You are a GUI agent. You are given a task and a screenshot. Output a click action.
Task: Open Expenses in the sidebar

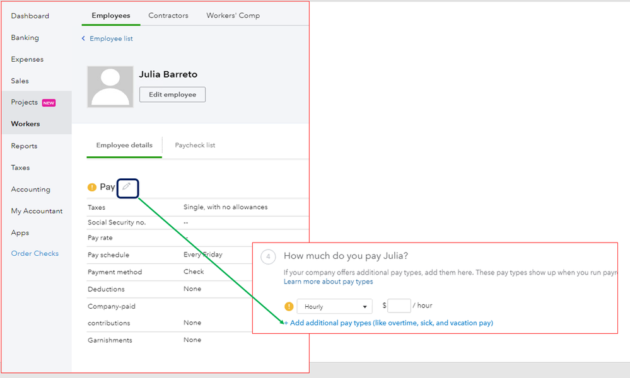coord(27,59)
